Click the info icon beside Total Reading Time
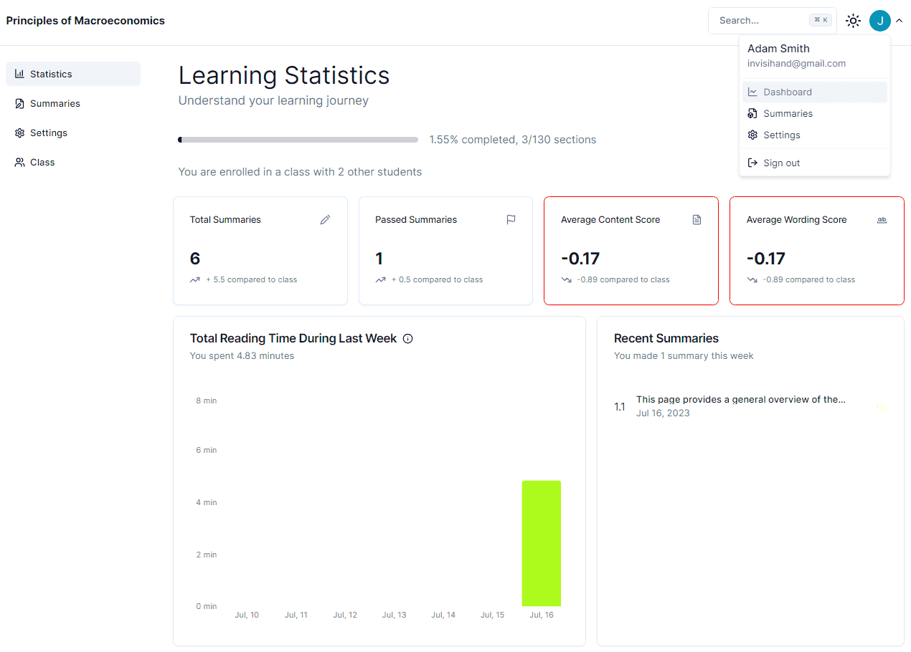This screenshot has width=911, height=652. (408, 339)
